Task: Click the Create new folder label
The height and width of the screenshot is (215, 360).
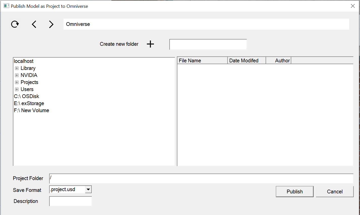Action: (x=119, y=44)
